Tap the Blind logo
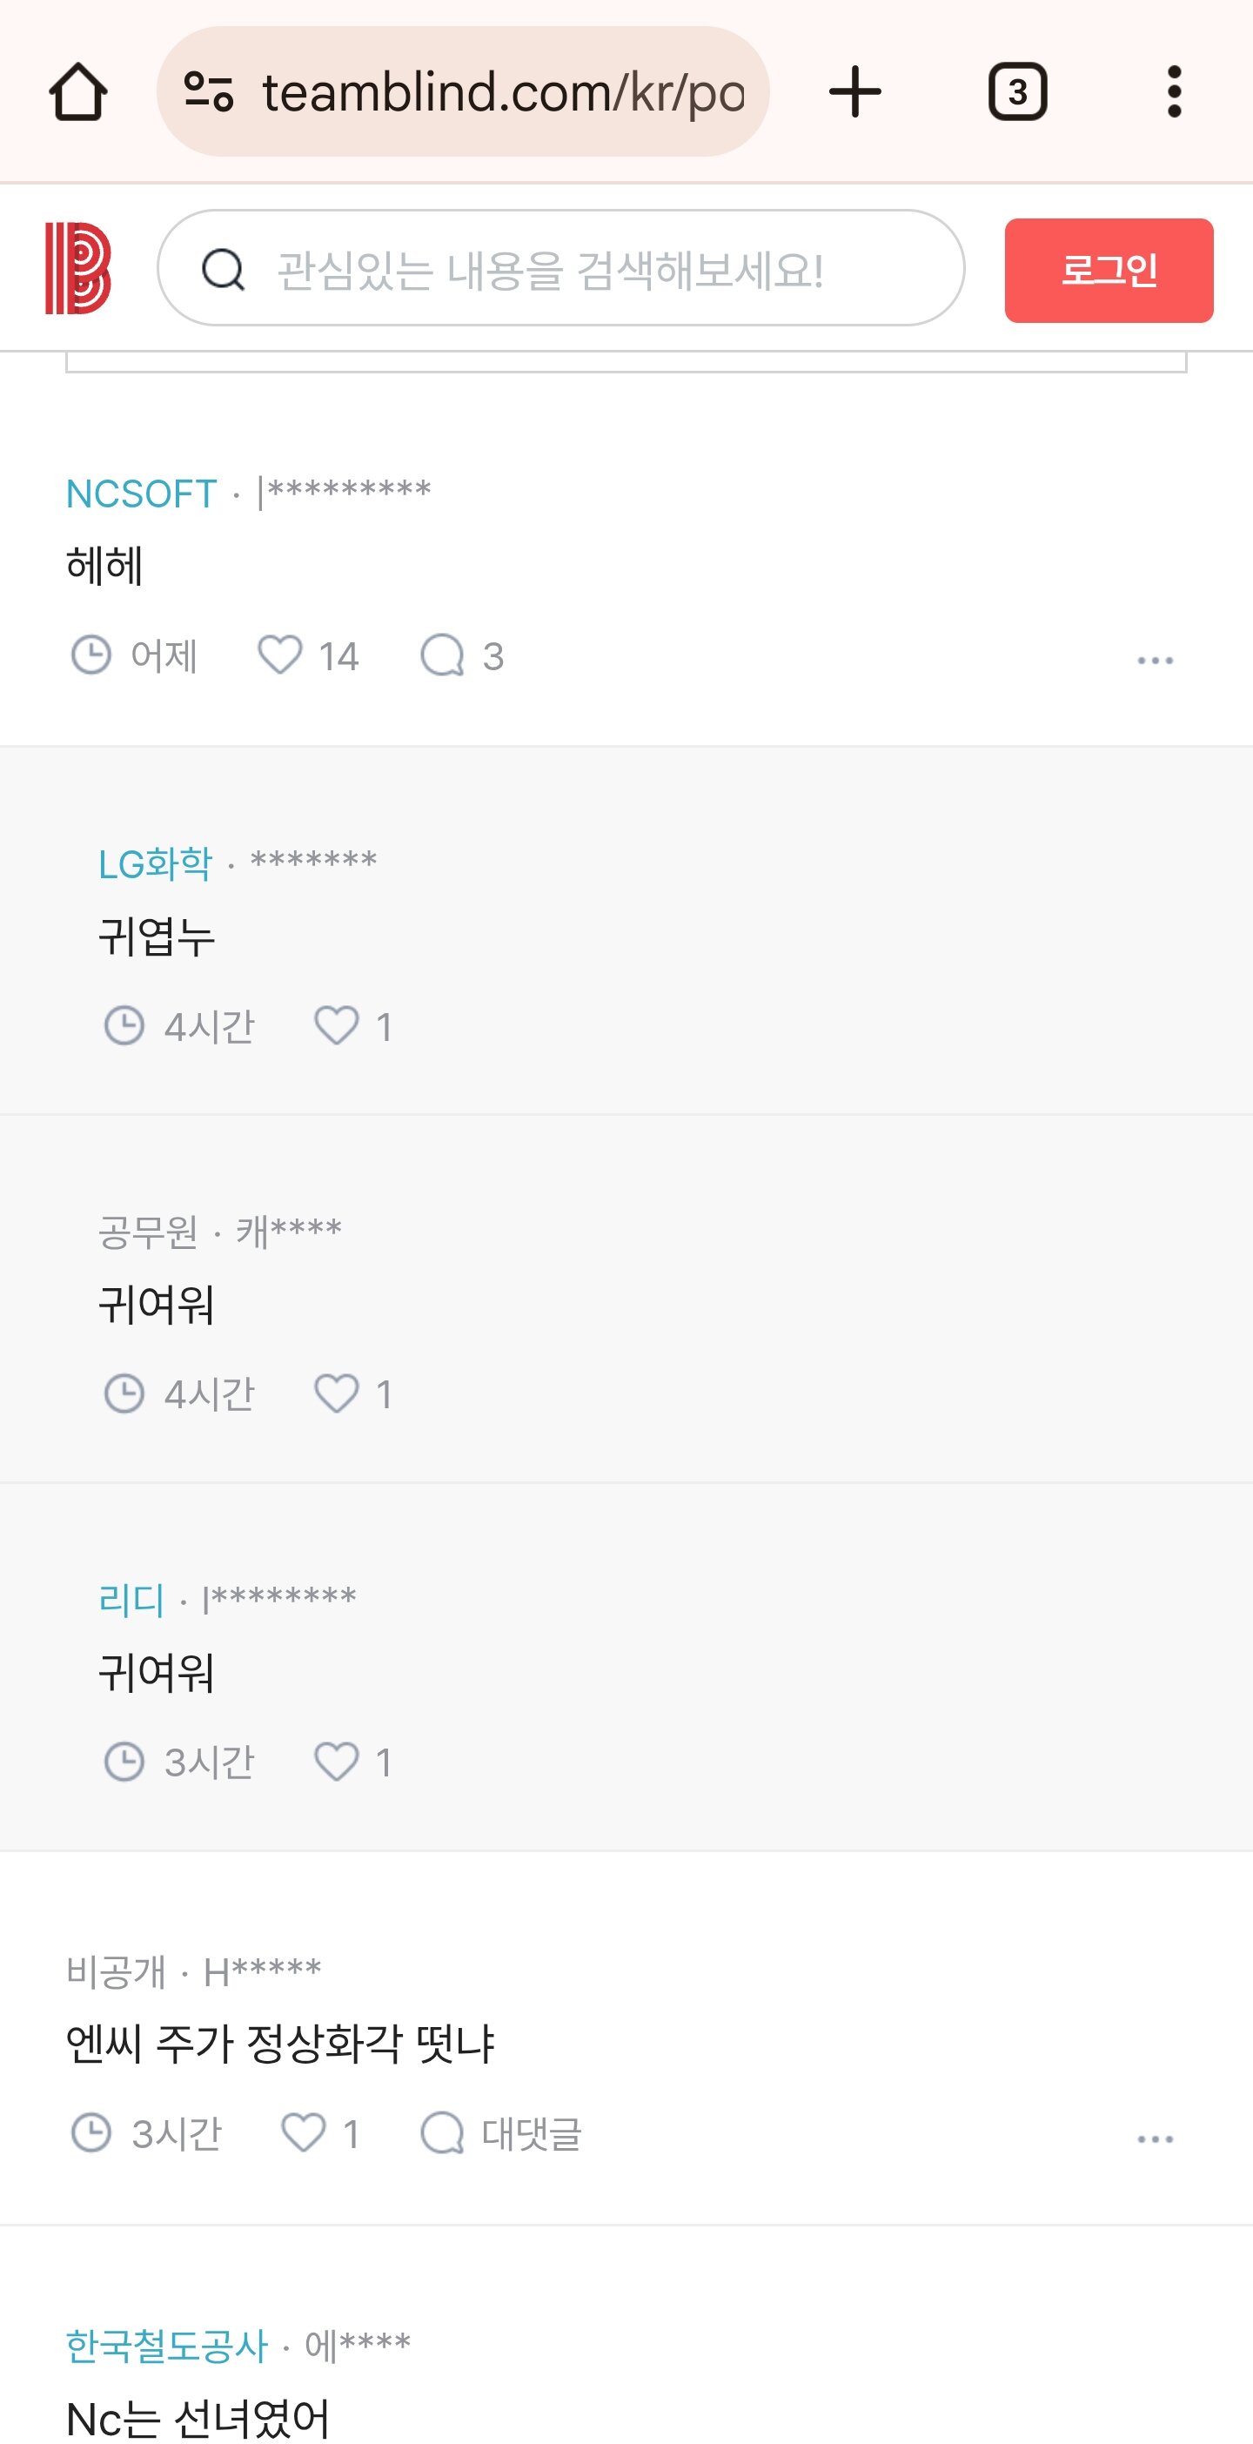 pos(78,268)
